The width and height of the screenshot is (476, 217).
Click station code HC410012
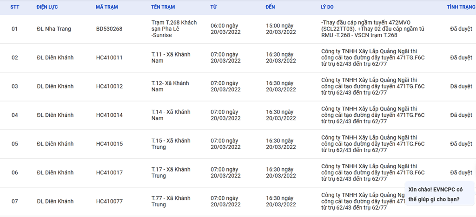[x=109, y=86]
